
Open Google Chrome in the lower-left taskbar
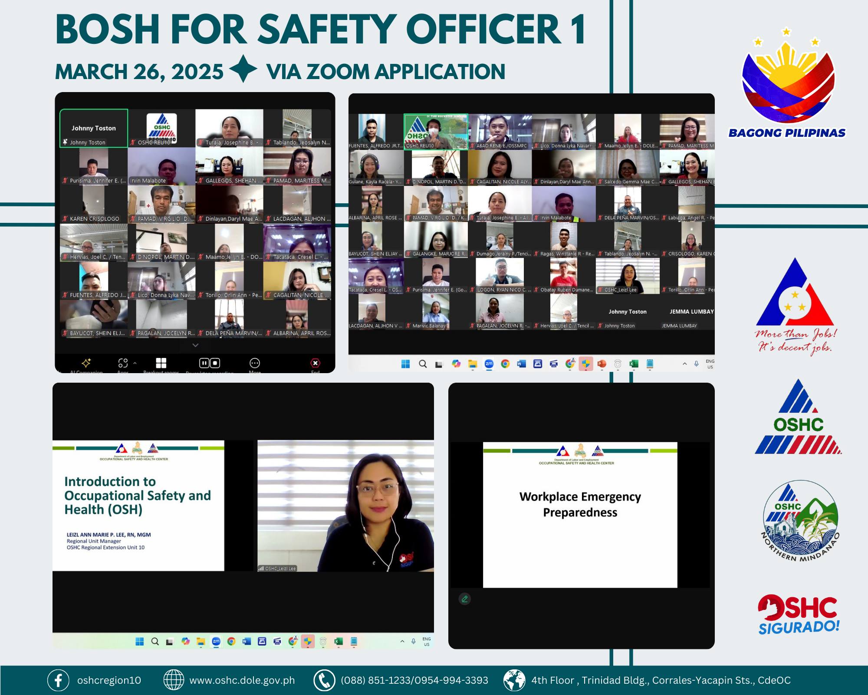231,641
